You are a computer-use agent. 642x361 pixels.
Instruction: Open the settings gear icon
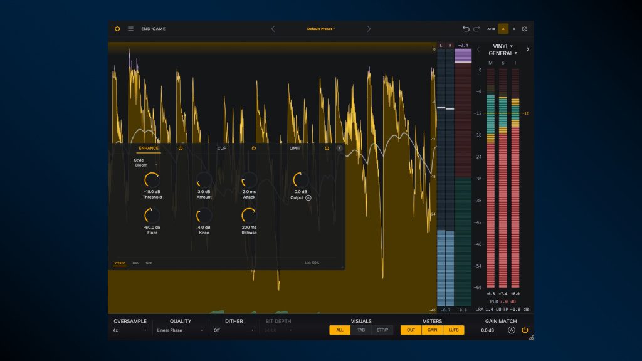point(525,29)
